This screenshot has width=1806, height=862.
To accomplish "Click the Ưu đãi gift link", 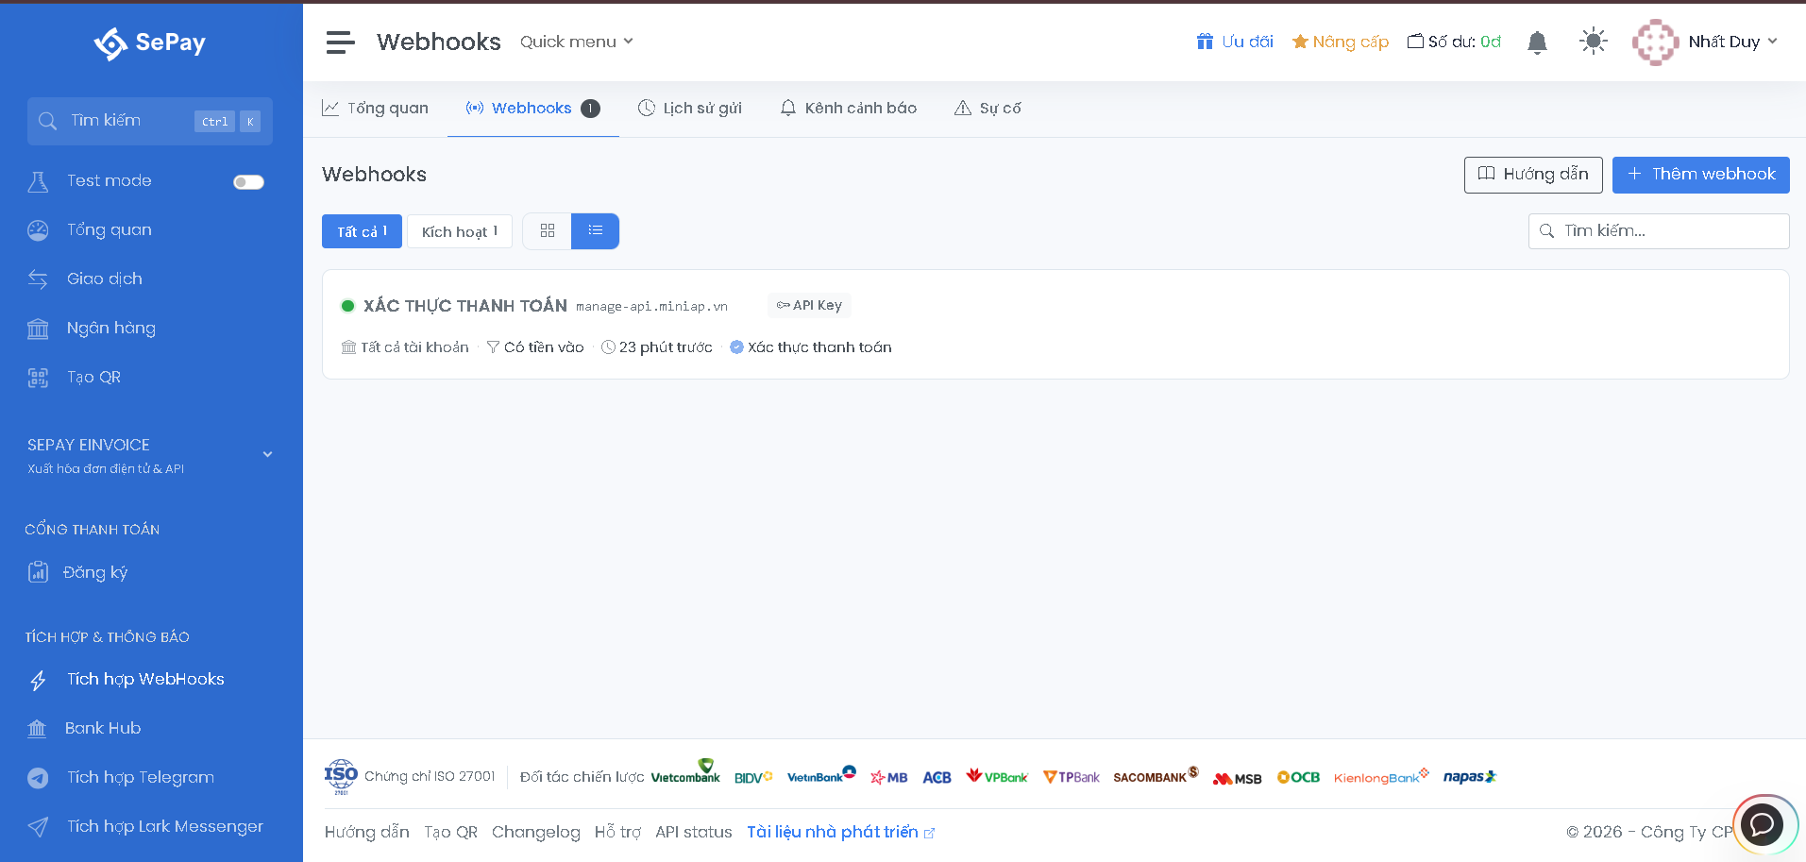I will pyautogui.click(x=1235, y=42).
